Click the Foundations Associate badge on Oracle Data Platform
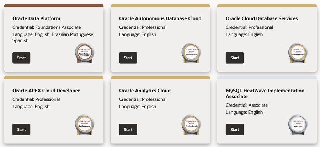 coord(85,53)
